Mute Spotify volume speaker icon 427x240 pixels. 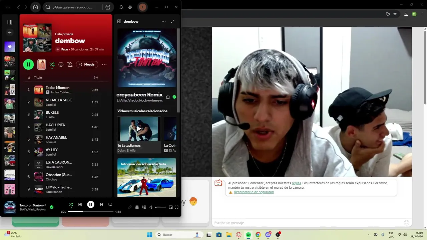click(151, 207)
